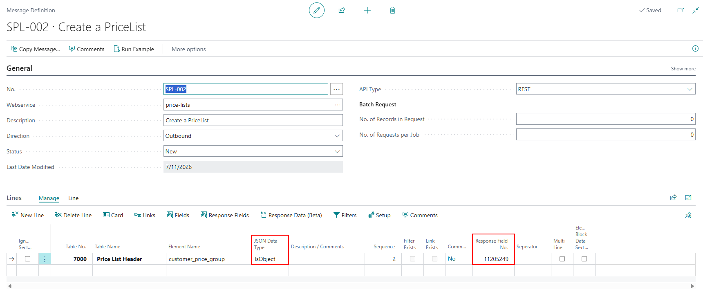Open Filters for the line

[x=345, y=215]
